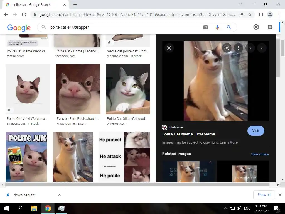Show previous image in preview panel
This screenshot has height=214, width=285.
click(250, 48)
